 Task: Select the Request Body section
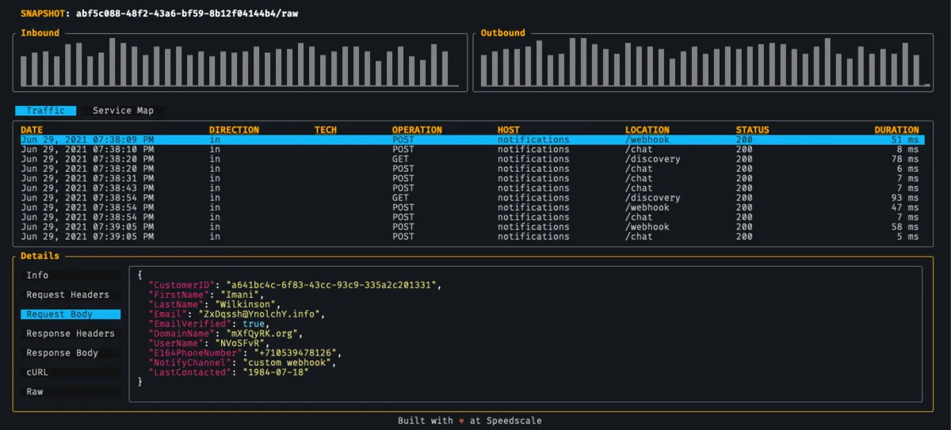[x=59, y=314]
